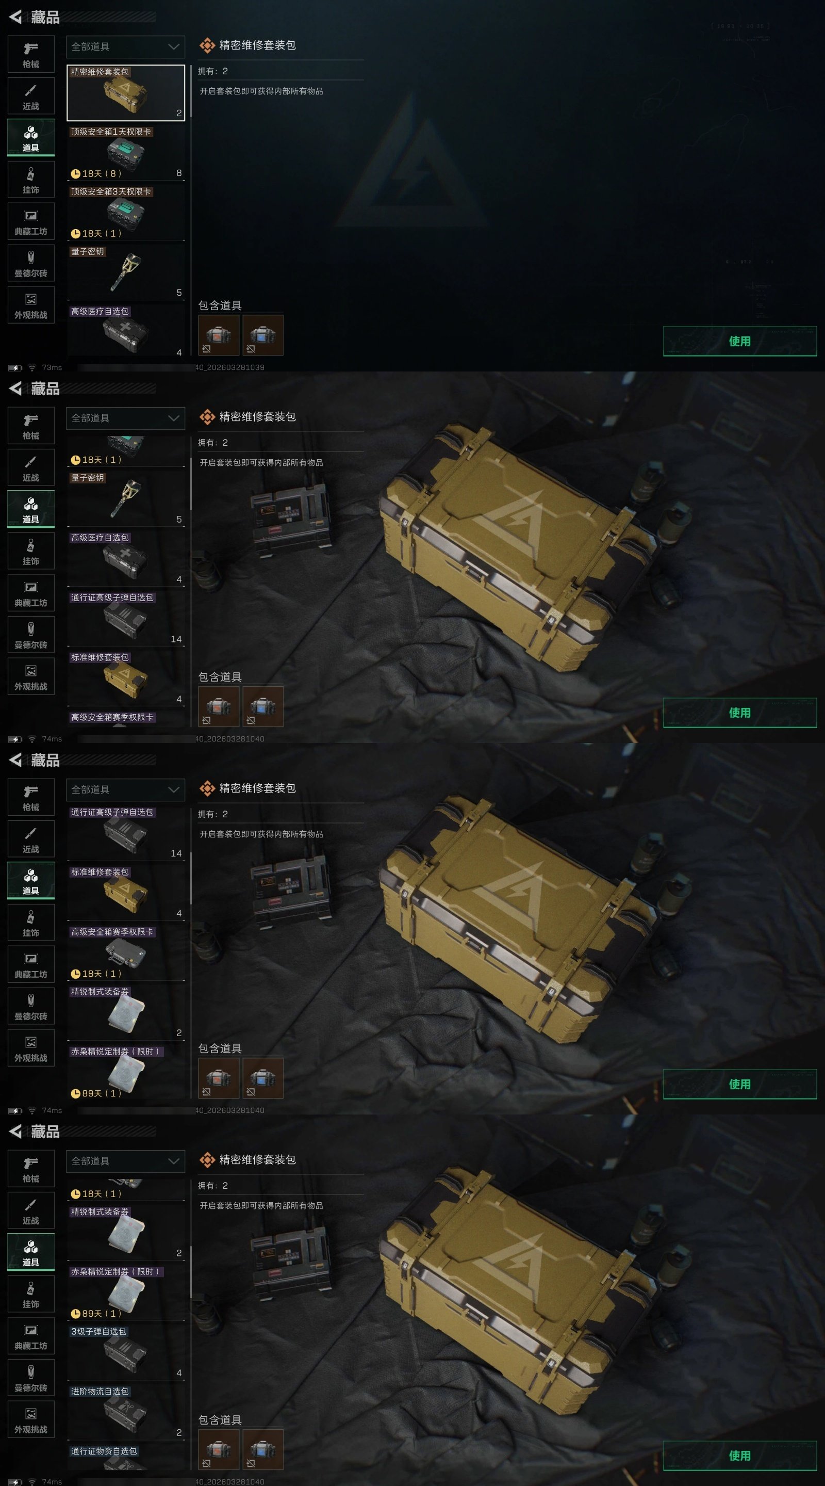Open 近战 melee icon on the 73ms screen
The image size is (825, 1486).
point(31,96)
